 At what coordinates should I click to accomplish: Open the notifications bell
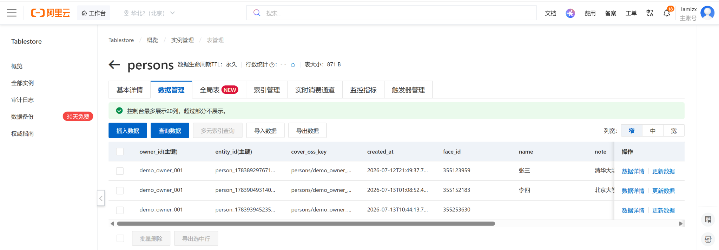[x=667, y=13]
